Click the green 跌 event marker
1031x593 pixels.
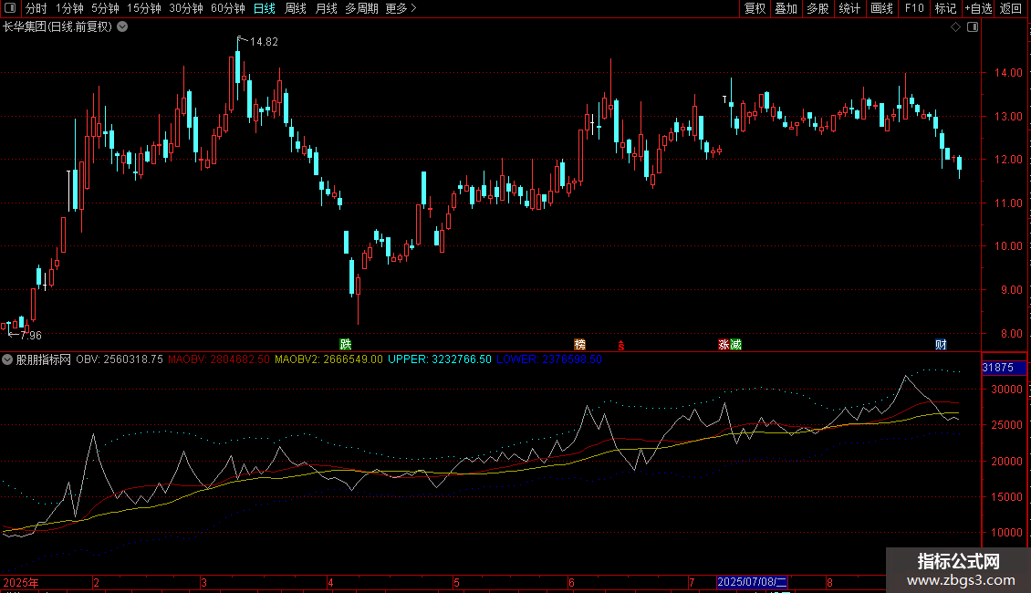[x=345, y=345]
